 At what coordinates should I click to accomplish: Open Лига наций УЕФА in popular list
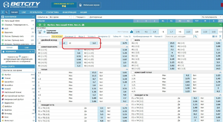(x=12, y=21)
